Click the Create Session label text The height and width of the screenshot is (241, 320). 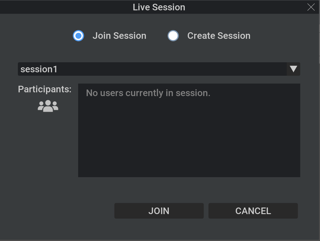pos(218,36)
